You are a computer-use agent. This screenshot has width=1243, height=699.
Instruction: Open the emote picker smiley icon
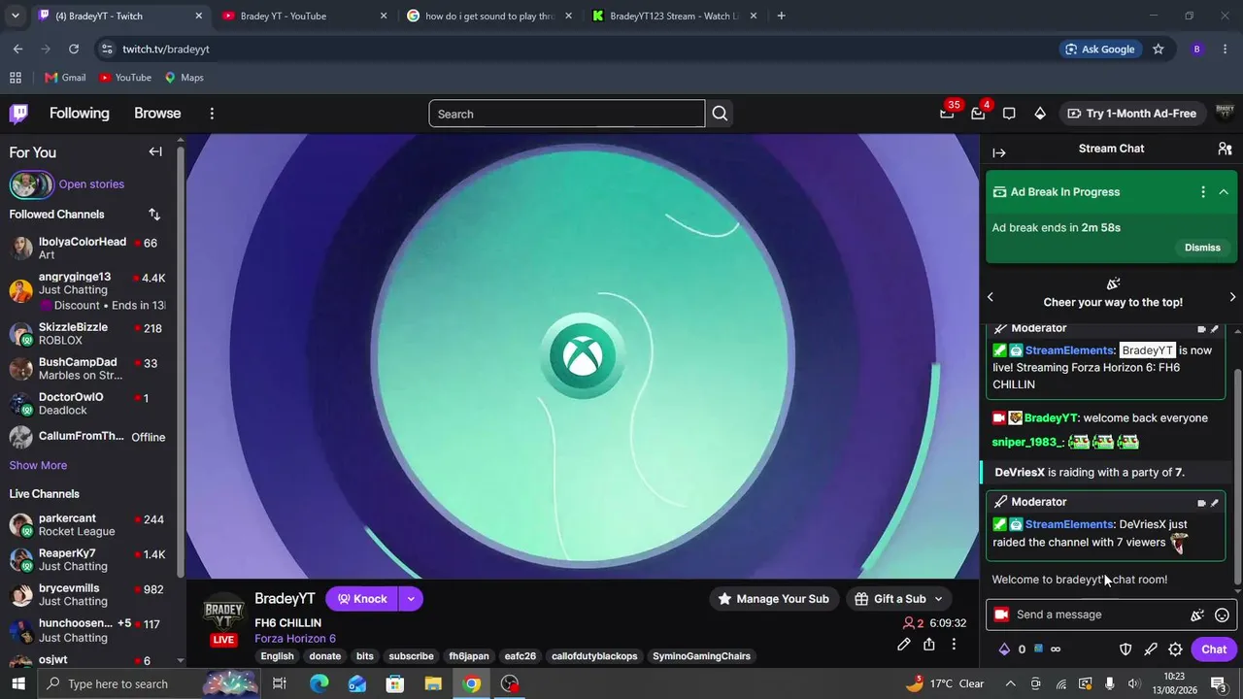(x=1223, y=615)
